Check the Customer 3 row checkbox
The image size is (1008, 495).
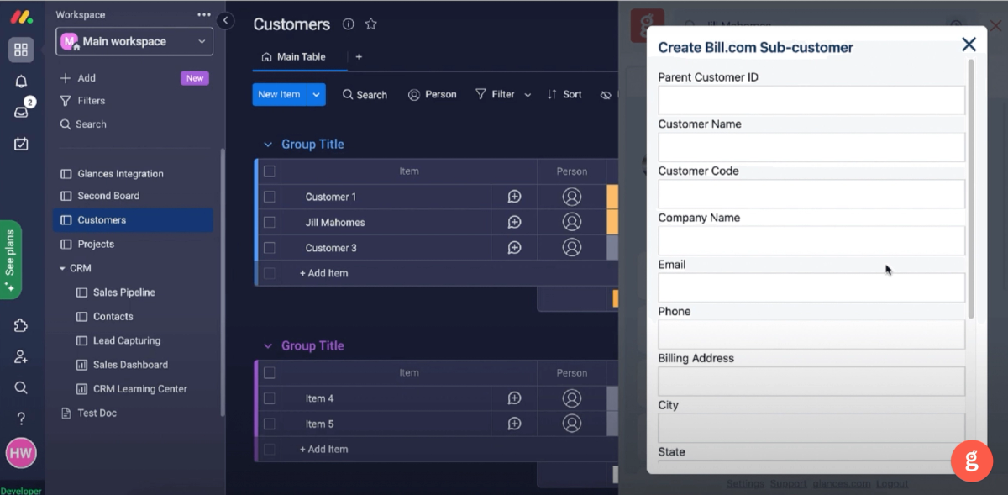(269, 248)
